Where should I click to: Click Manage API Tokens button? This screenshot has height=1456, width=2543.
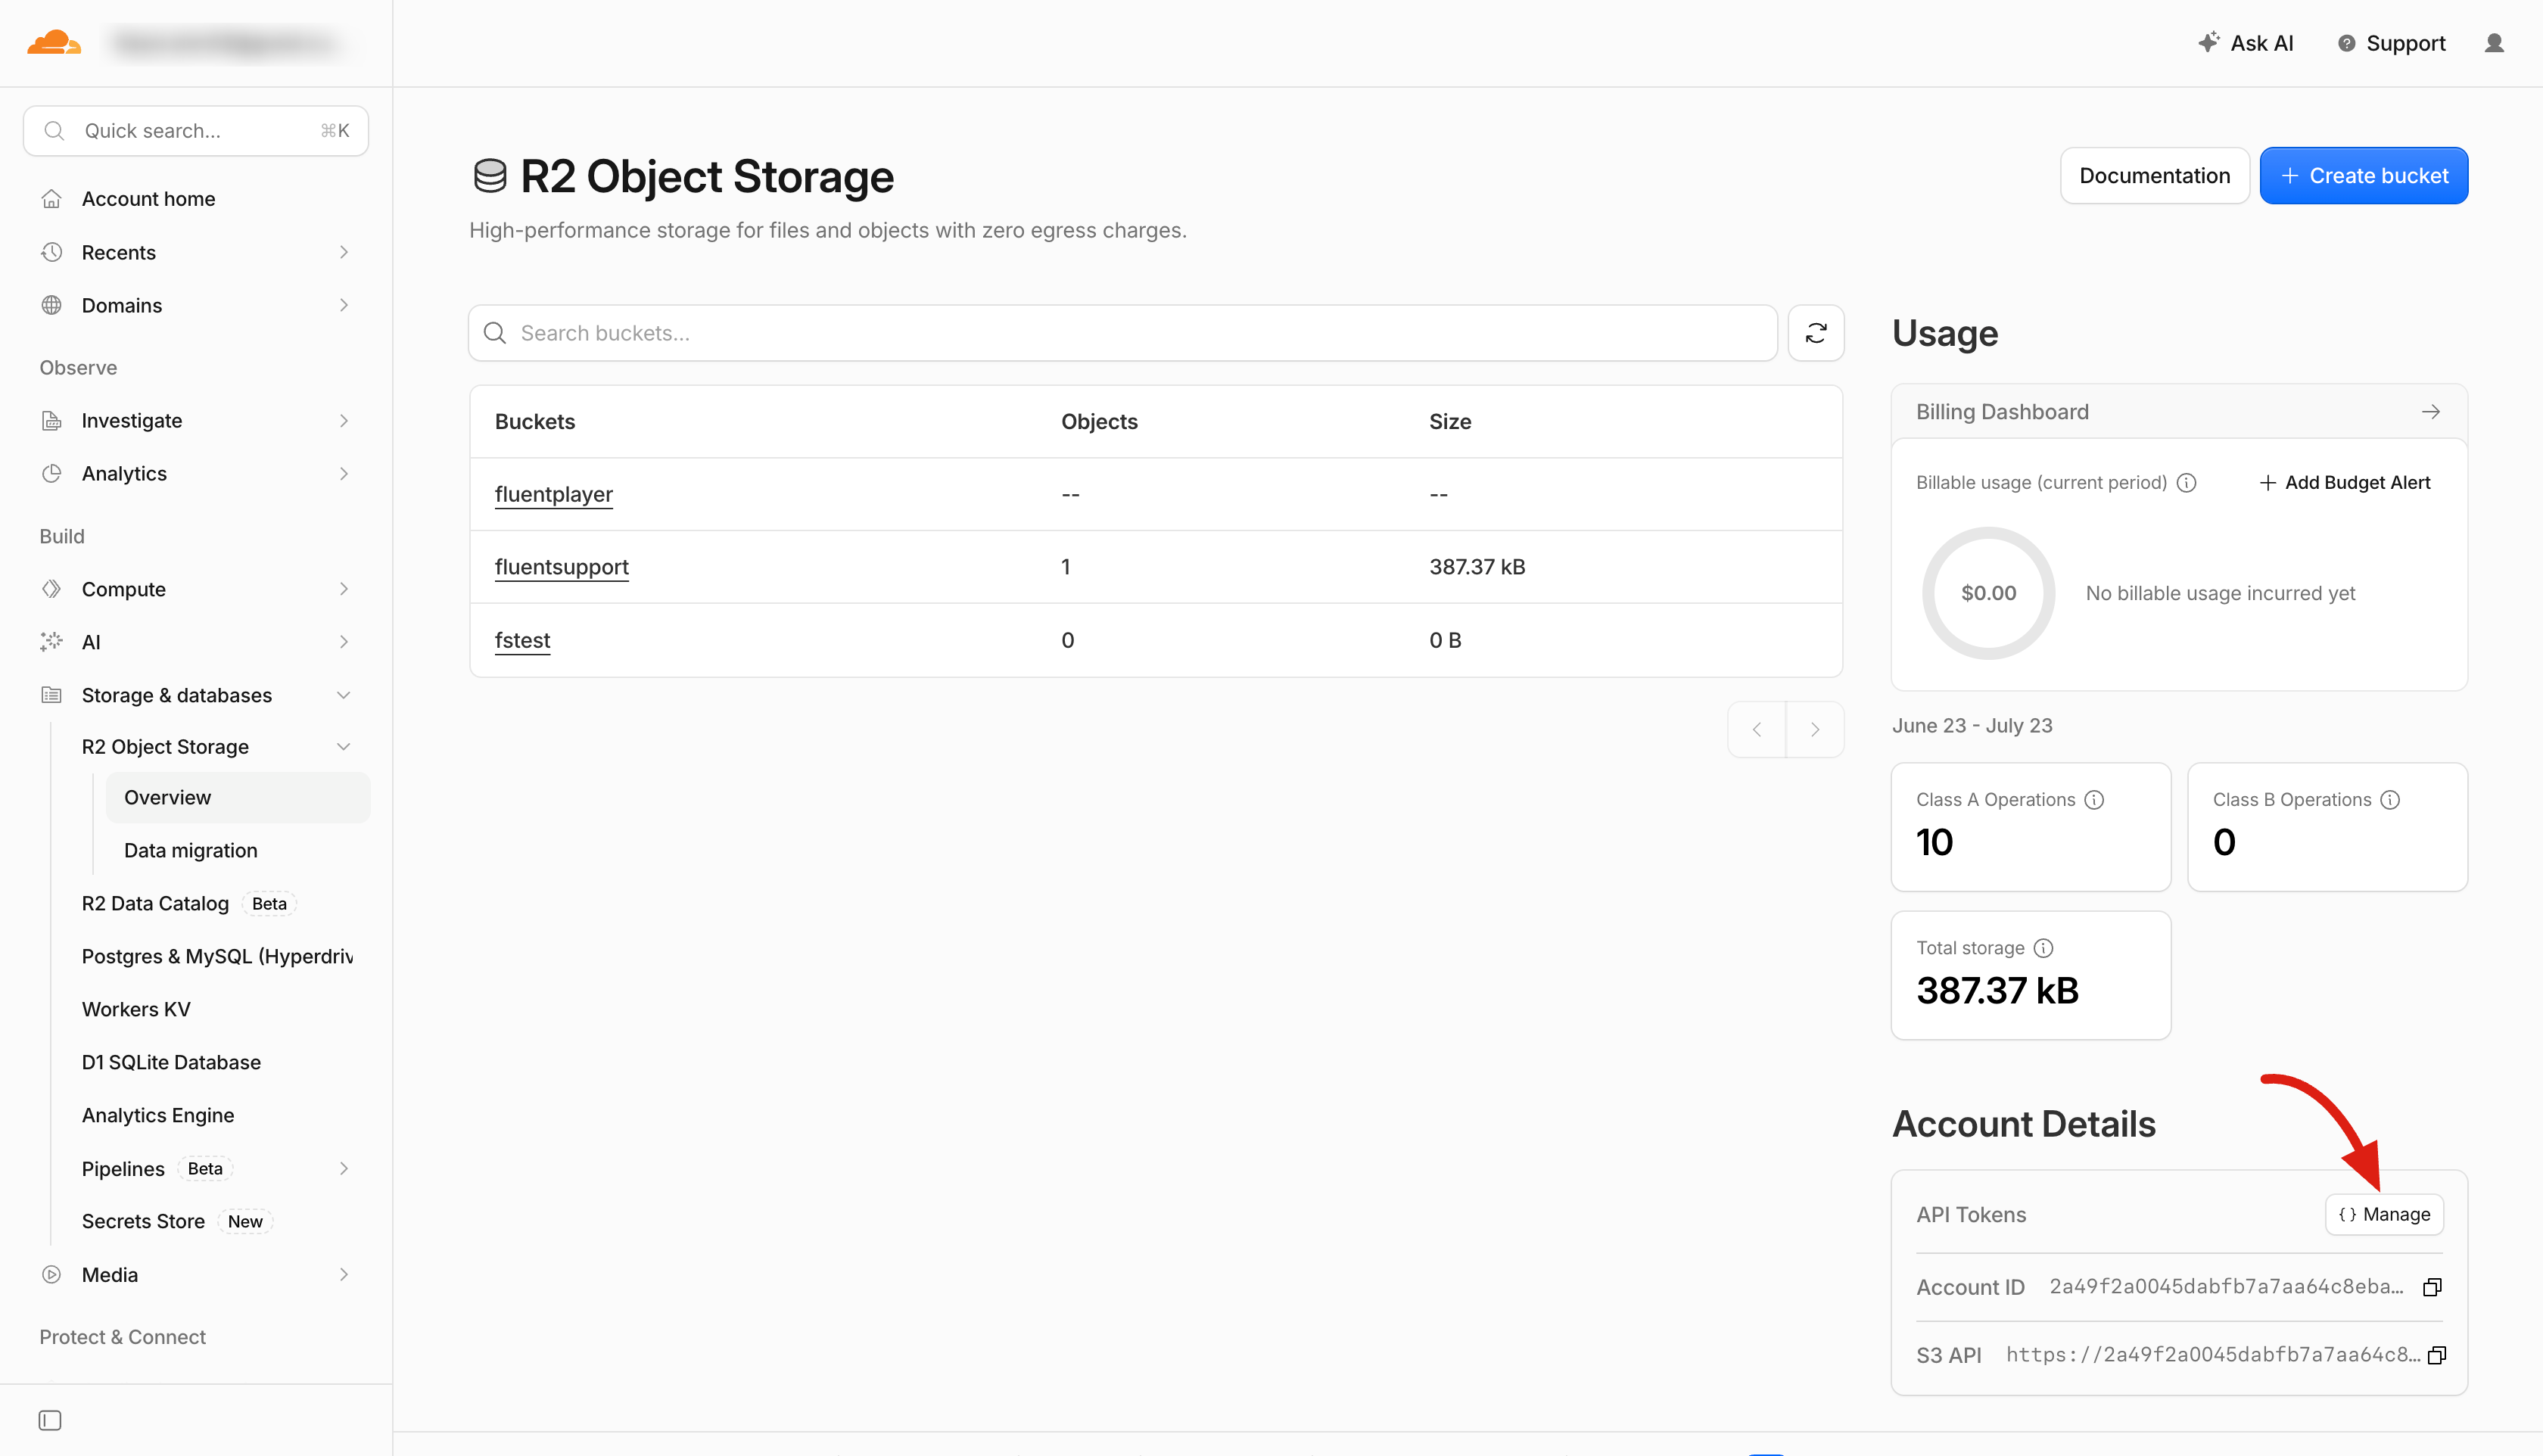(2384, 1215)
